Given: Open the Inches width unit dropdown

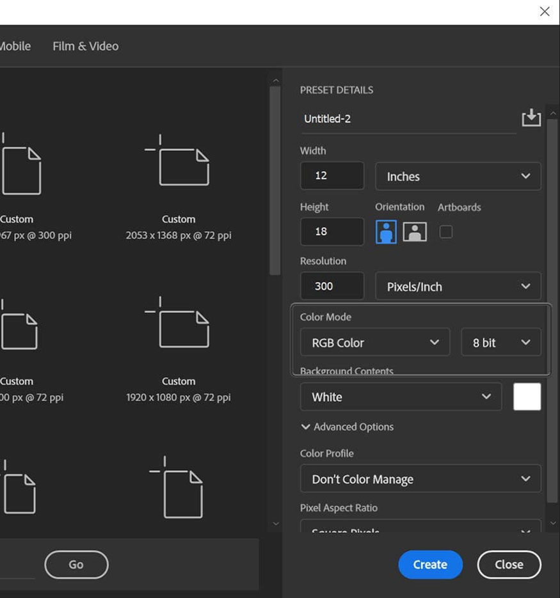Looking at the screenshot, I should [x=458, y=176].
